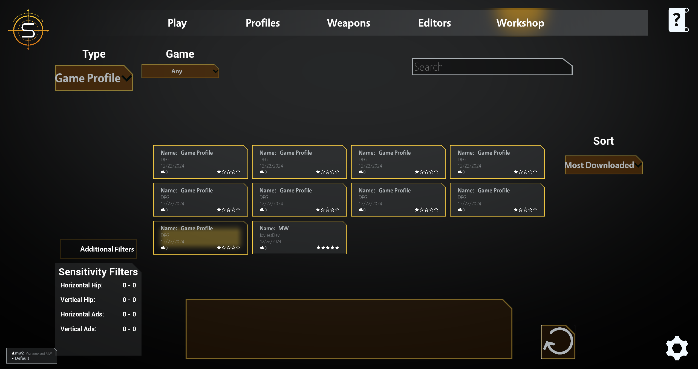Go to the Editors tab
The height and width of the screenshot is (369, 698).
click(x=434, y=23)
